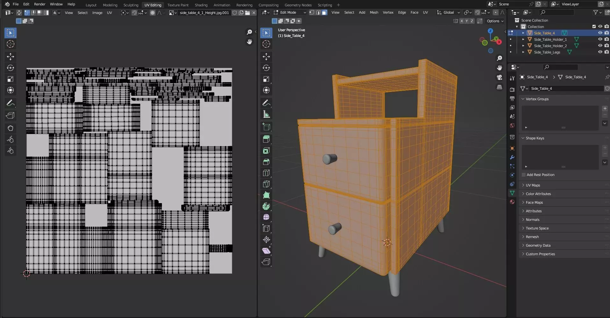Select the Rotate tool in 3D viewport
Screen dimensions: 610x318
pyautogui.click(x=266, y=68)
